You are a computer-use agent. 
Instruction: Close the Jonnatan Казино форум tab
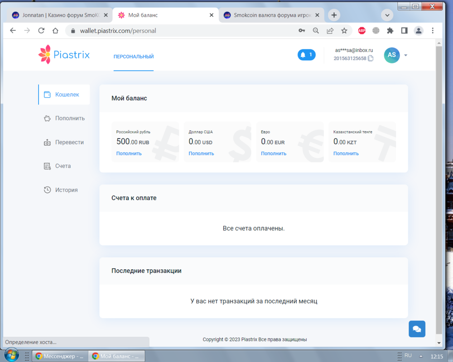click(x=106, y=15)
